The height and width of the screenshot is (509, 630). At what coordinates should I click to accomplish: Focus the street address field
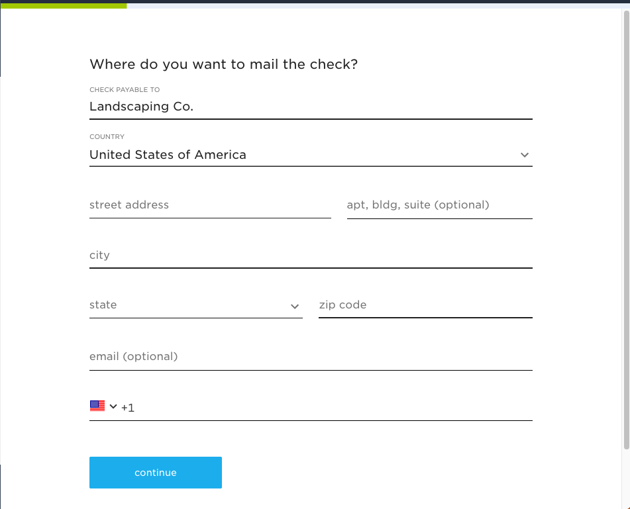[210, 205]
